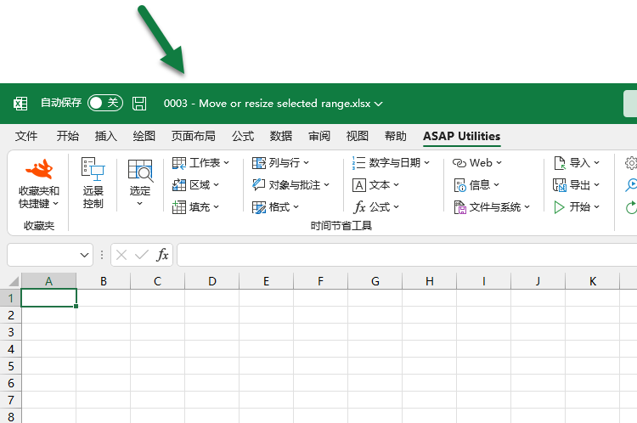This screenshot has width=637, height=423.
Task: Switch to the 开始 ribbon tab
Action: [x=67, y=136]
